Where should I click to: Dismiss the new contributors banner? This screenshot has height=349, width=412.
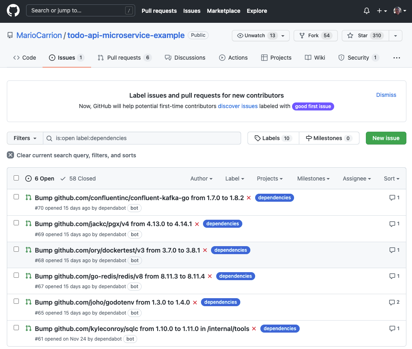click(386, 95)
